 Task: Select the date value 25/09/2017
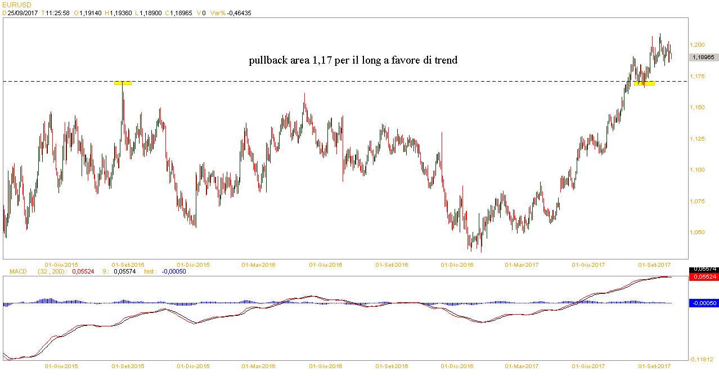pos(23,13)
